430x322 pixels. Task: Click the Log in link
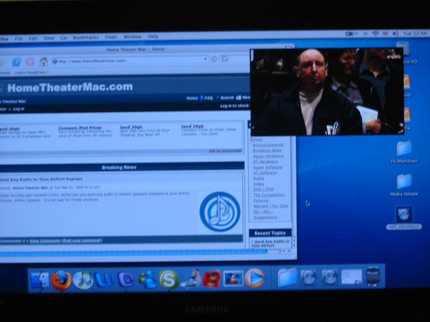pos(18,109)
